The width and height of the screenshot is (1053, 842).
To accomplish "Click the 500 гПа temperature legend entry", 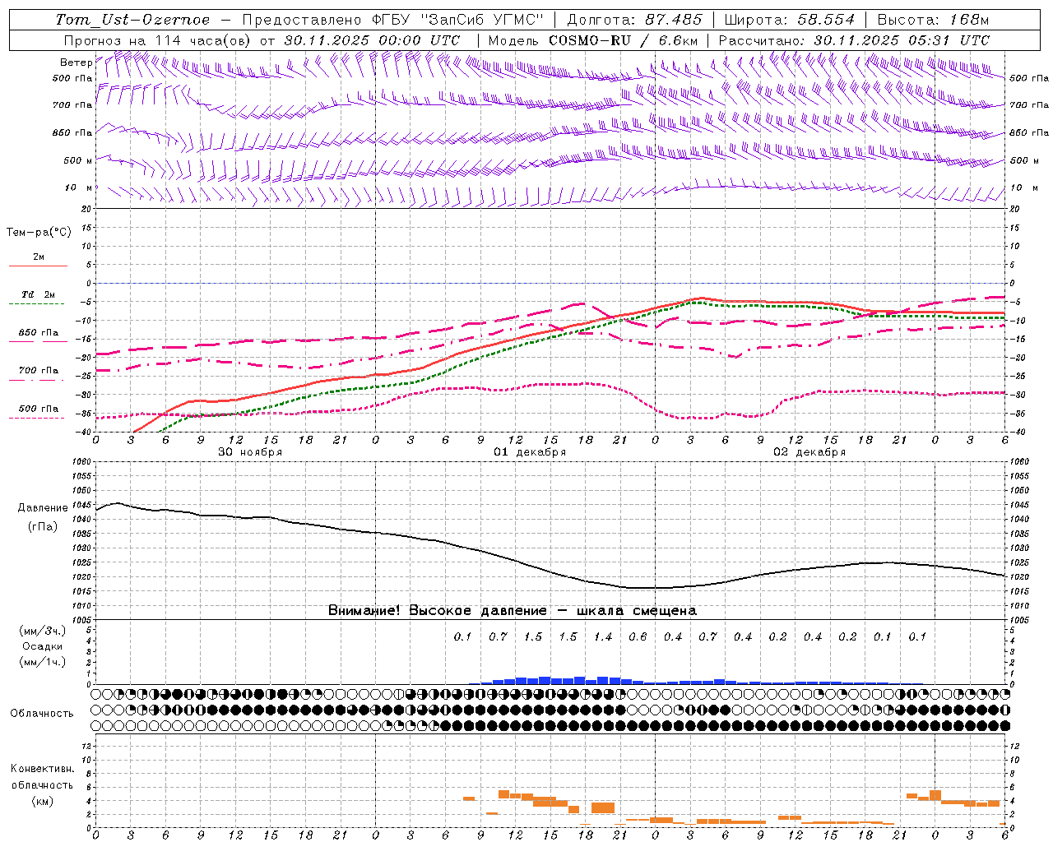I will [x=39, y=409].
